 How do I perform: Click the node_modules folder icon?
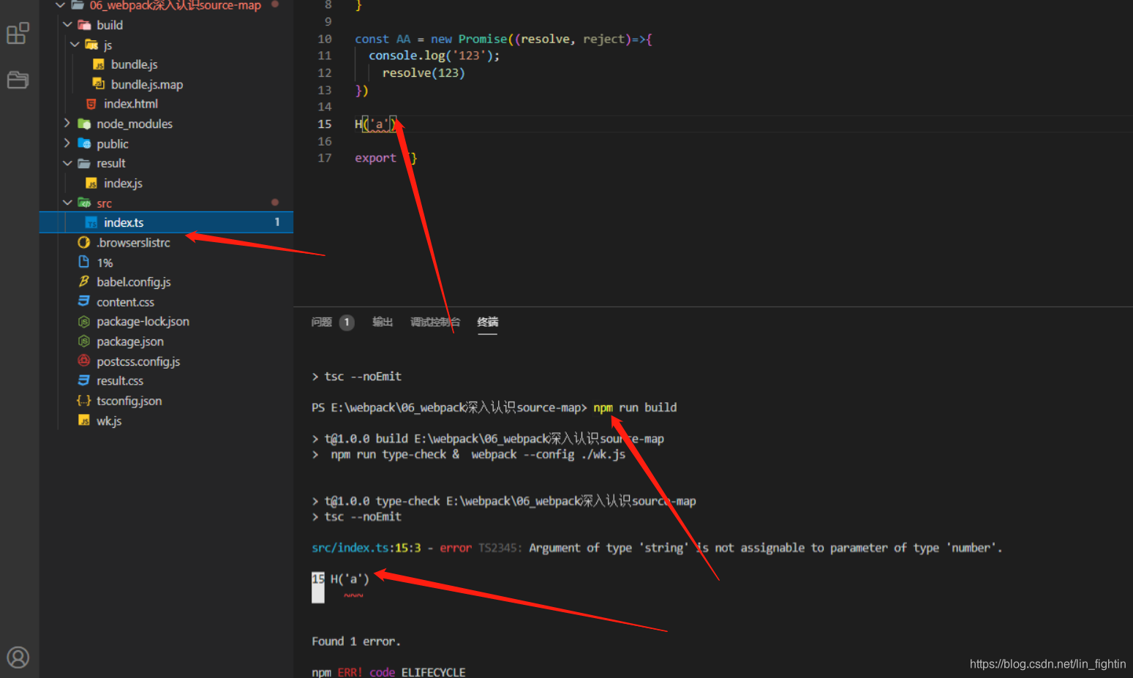click(84, 124)
